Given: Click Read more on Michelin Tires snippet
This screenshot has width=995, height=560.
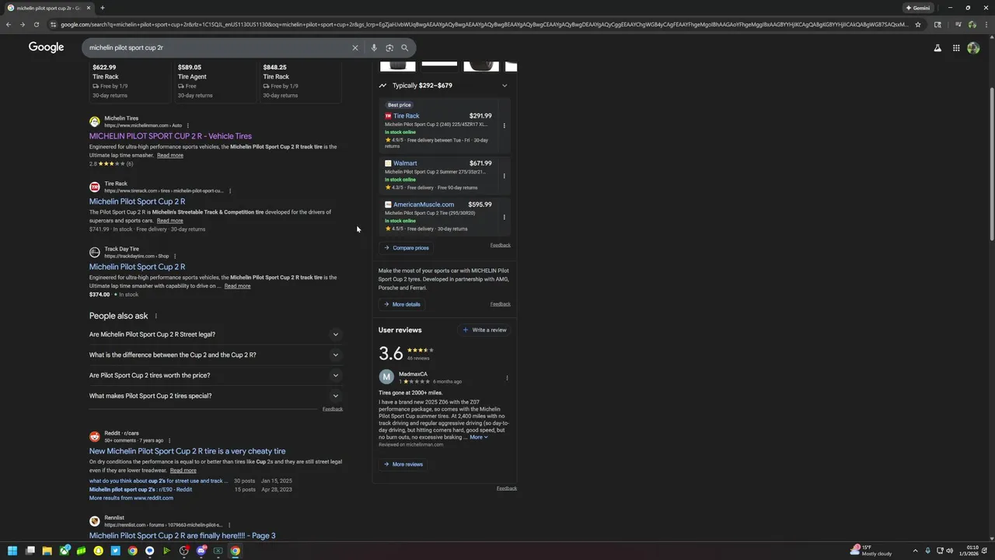Looking at the screenshot, I should (170, 156).
